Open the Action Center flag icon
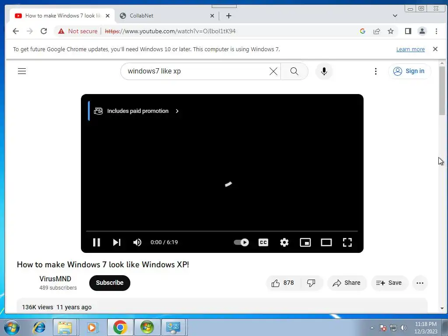Screen dimensions: 448x336 383,328
